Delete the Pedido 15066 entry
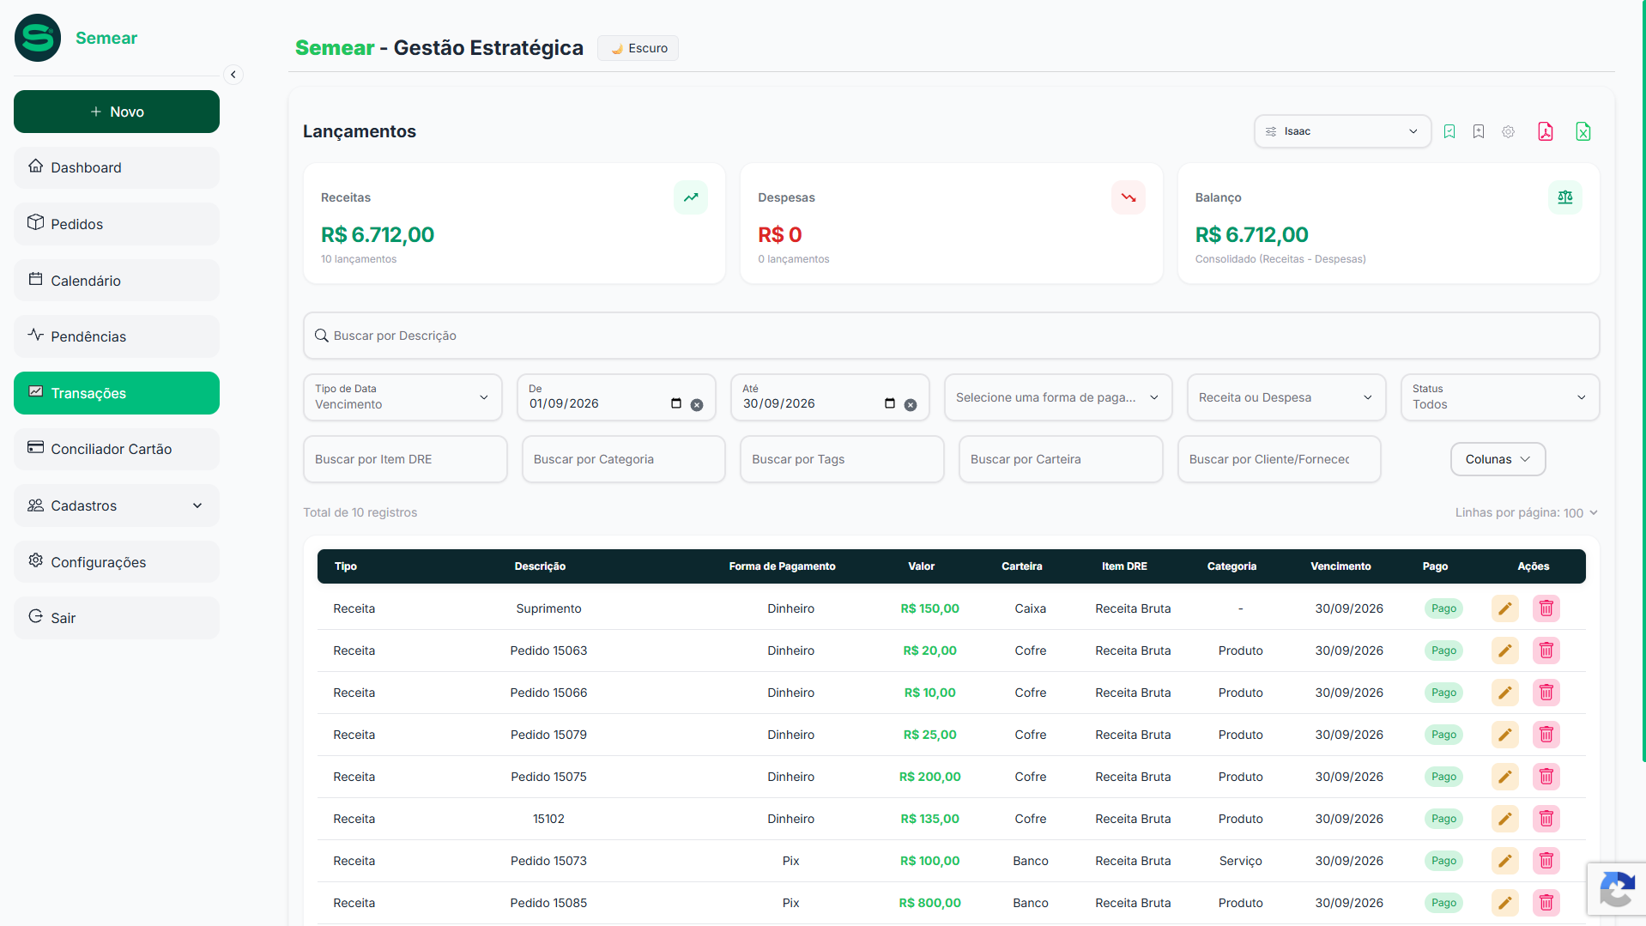The image size is (1646, 926). point(1546,693)
